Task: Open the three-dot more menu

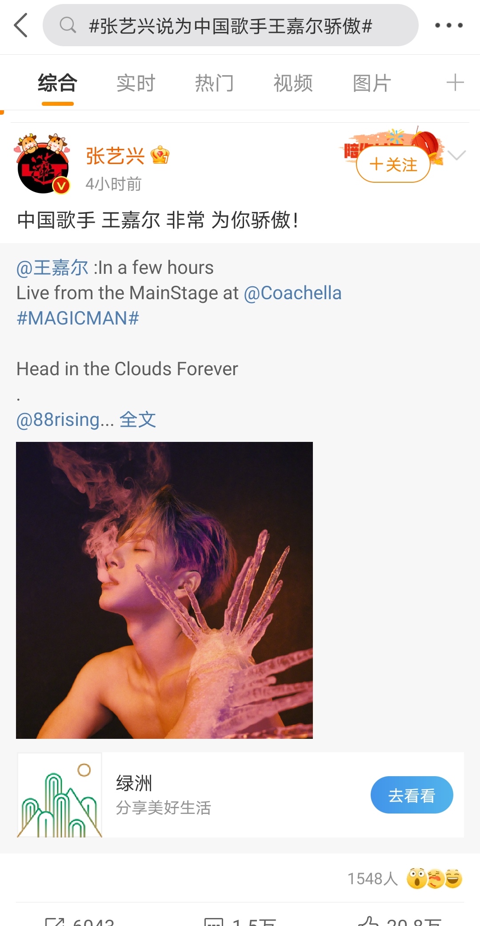Action: 449,25
